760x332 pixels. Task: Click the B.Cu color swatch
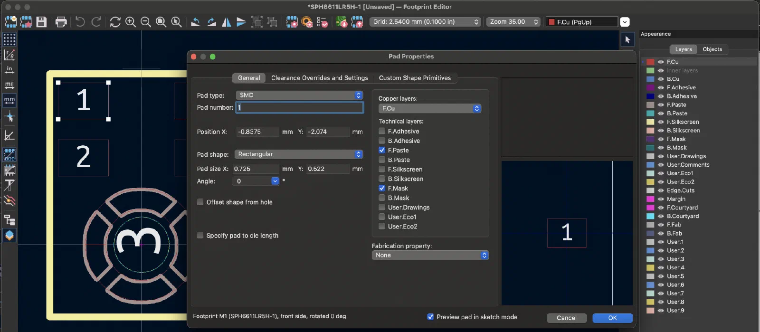pos(650,79)
